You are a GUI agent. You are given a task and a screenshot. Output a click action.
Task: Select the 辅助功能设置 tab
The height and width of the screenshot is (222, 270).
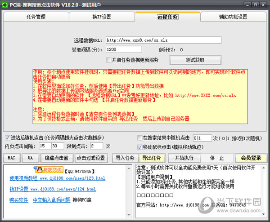click(233, 17)
